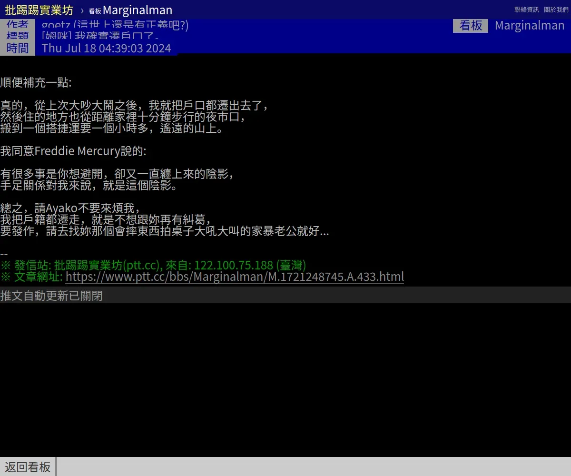Click the 推文自動更新已關閉 bar
This screenshot has width=571, height=476.
pos(285,296)
